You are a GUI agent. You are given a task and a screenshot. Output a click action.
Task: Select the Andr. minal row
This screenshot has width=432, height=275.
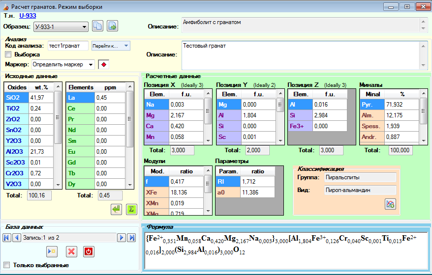(390, 137)
